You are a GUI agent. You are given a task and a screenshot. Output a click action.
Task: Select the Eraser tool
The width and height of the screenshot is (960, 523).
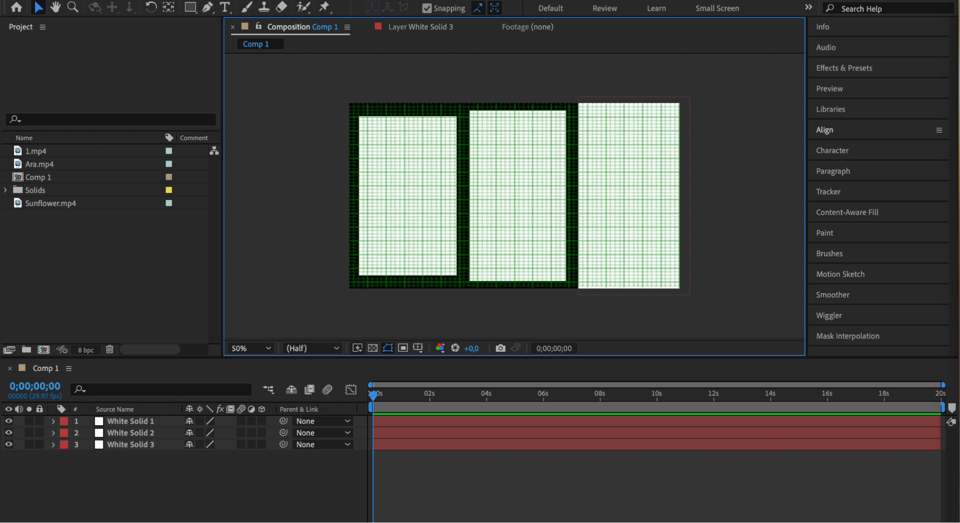[x=282, y=7]
